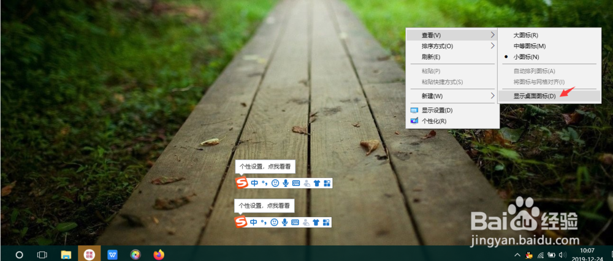Toggle 将图标与网格对齐(I) align to grid
This screenshot has height=261, width=613.
[549, 82]
